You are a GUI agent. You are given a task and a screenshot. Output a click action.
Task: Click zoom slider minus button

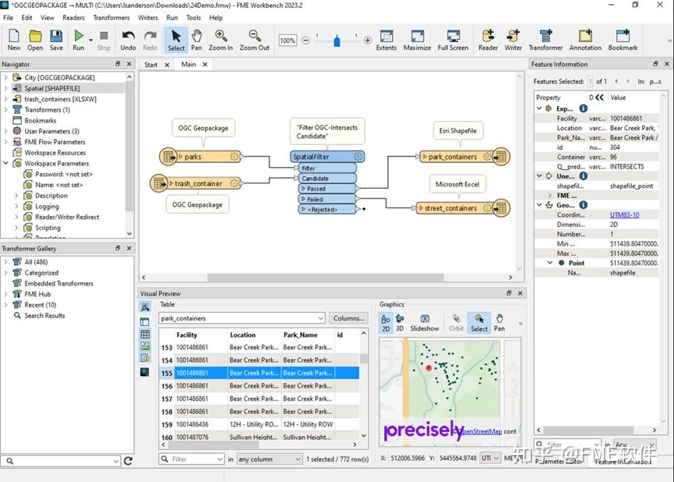click(305, 41)
